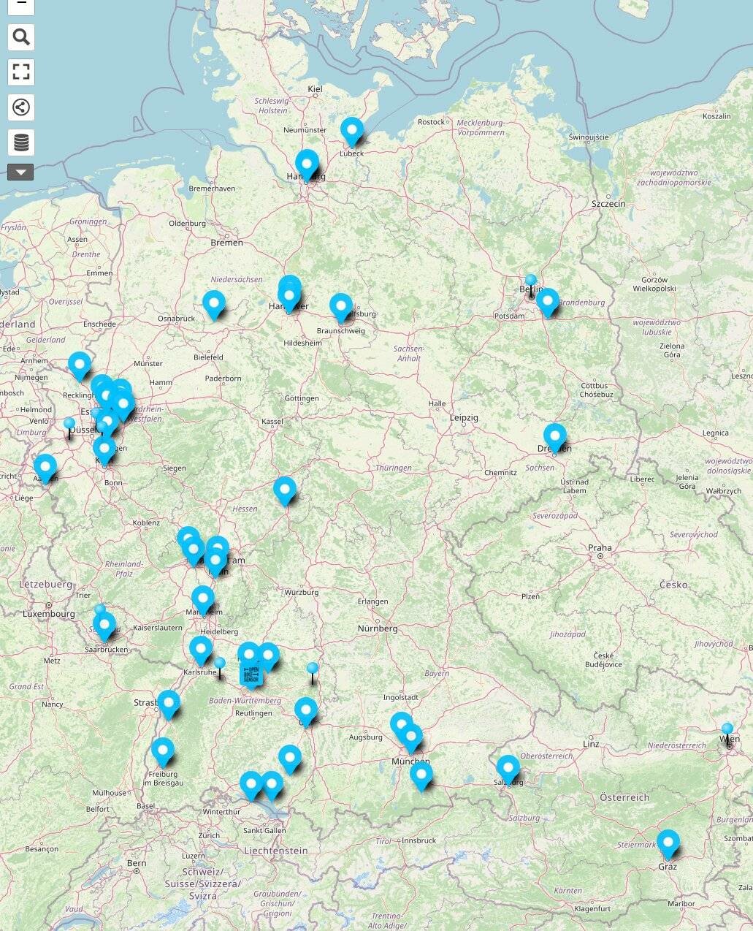Click the zoom out minus button

[21, 4]
